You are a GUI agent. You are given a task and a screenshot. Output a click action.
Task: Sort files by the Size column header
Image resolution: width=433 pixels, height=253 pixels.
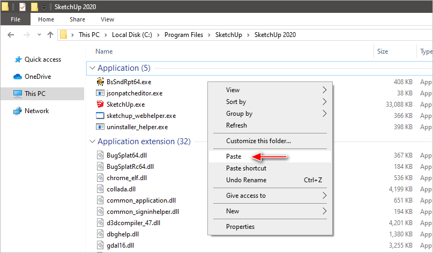(383, 51)
